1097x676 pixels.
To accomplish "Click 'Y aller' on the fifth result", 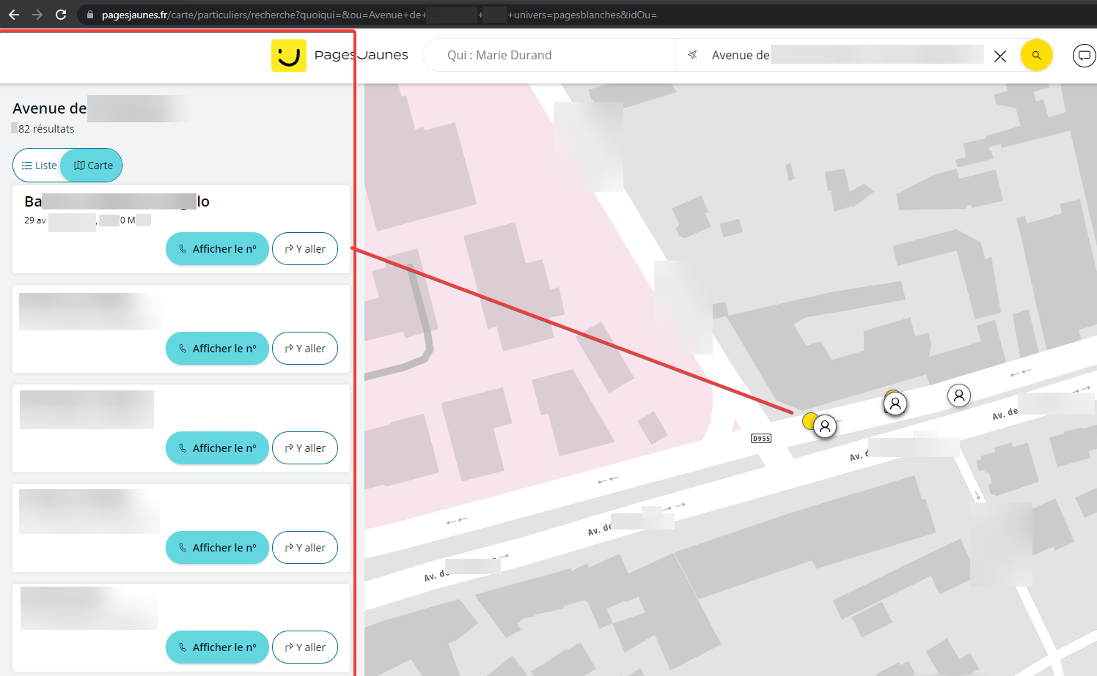I will tap(305, 647).
